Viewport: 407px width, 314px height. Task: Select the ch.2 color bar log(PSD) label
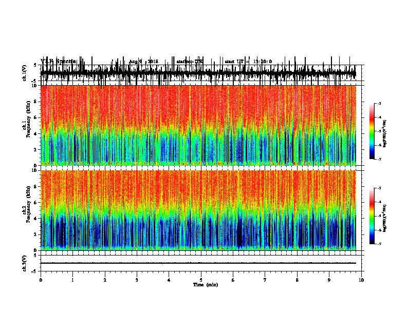(384, 219)
